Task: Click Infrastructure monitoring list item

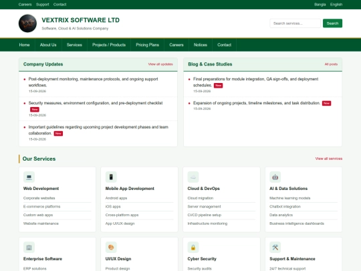Action: (x=207, y=223)
